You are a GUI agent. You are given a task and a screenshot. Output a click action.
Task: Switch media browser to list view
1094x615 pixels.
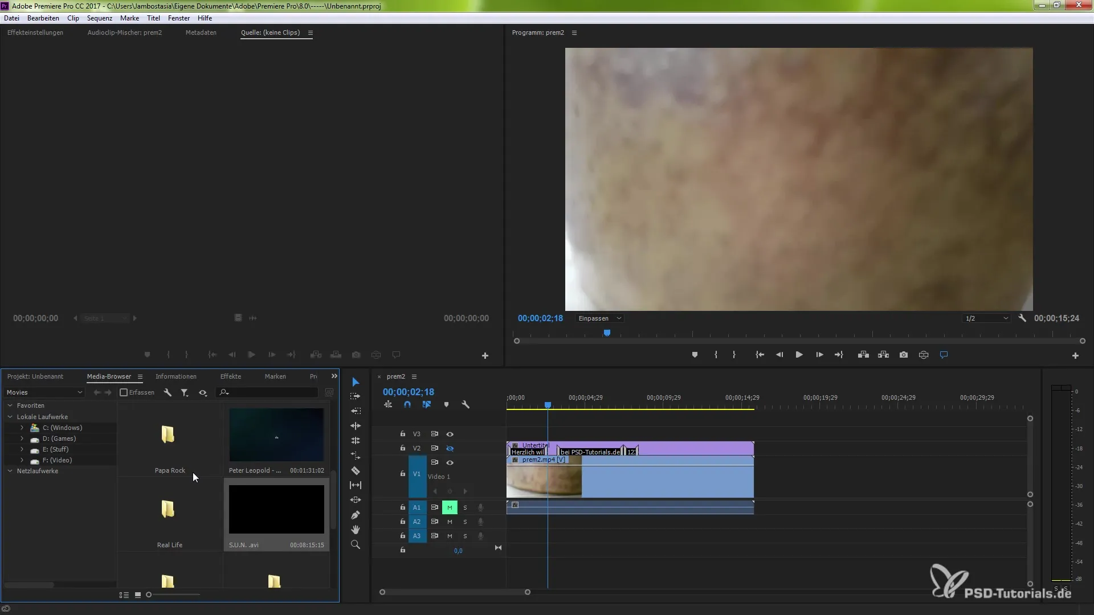point(124,594)
